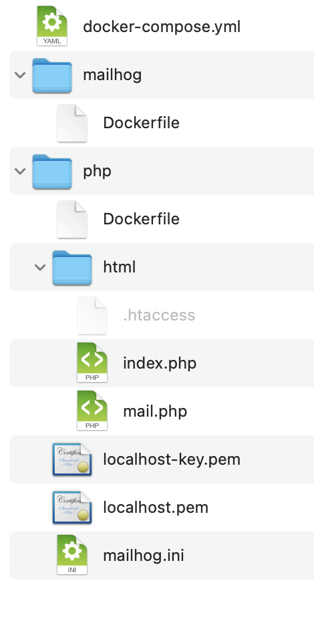
Task: Select the mailhog folder icon
Action: click(x=52, y=75)
